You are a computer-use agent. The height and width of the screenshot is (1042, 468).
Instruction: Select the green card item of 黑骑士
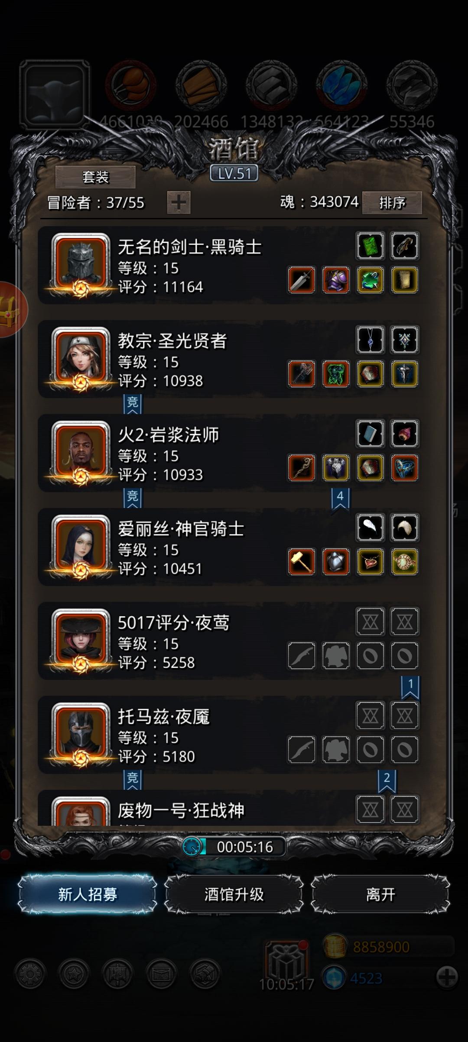point(370,246)
